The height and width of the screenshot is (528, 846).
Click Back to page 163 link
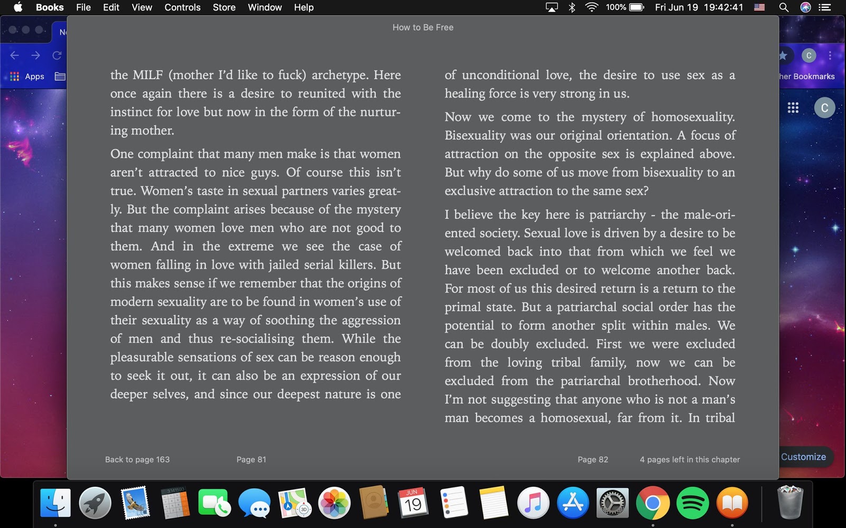137,459
